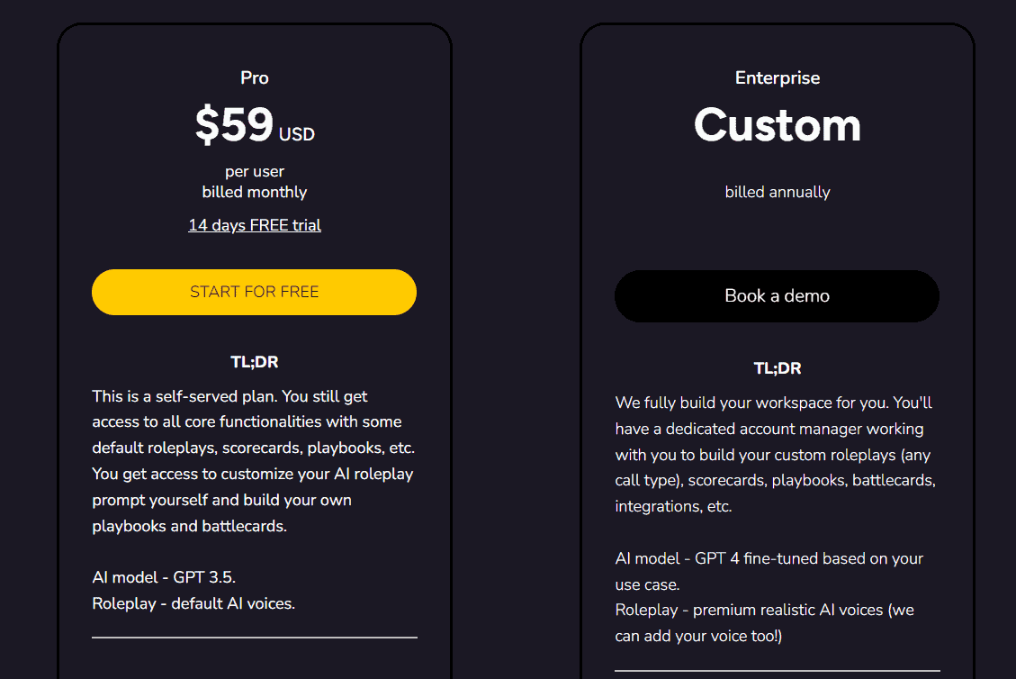The image size is (1016, 679).
Task: Click the divider line under the Pro card
Action: click(254, 639)
